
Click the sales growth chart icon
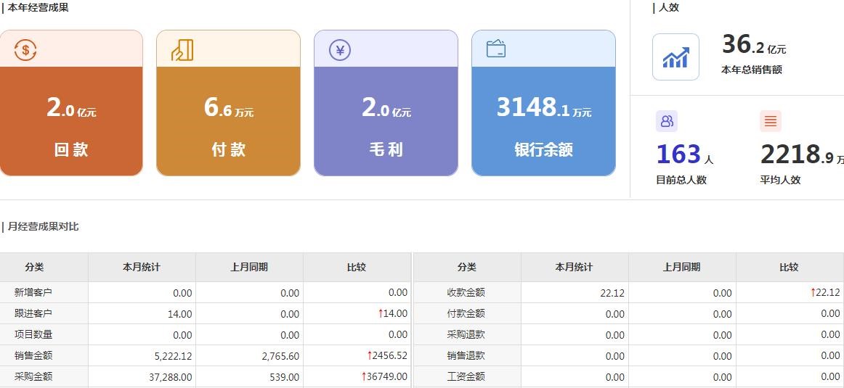[x=675, y=57]
